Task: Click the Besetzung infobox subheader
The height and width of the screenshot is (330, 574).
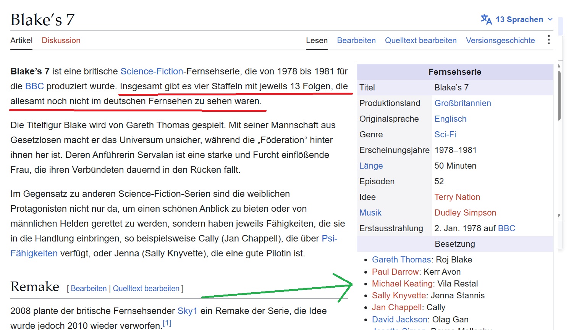Action: coord(455,244)
